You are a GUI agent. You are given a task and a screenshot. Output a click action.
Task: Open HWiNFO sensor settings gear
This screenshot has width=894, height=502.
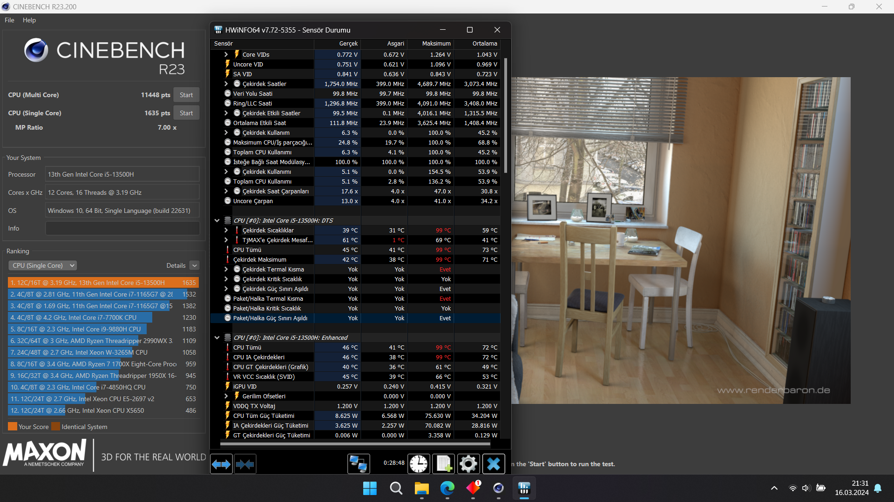(x=468, y=464)
